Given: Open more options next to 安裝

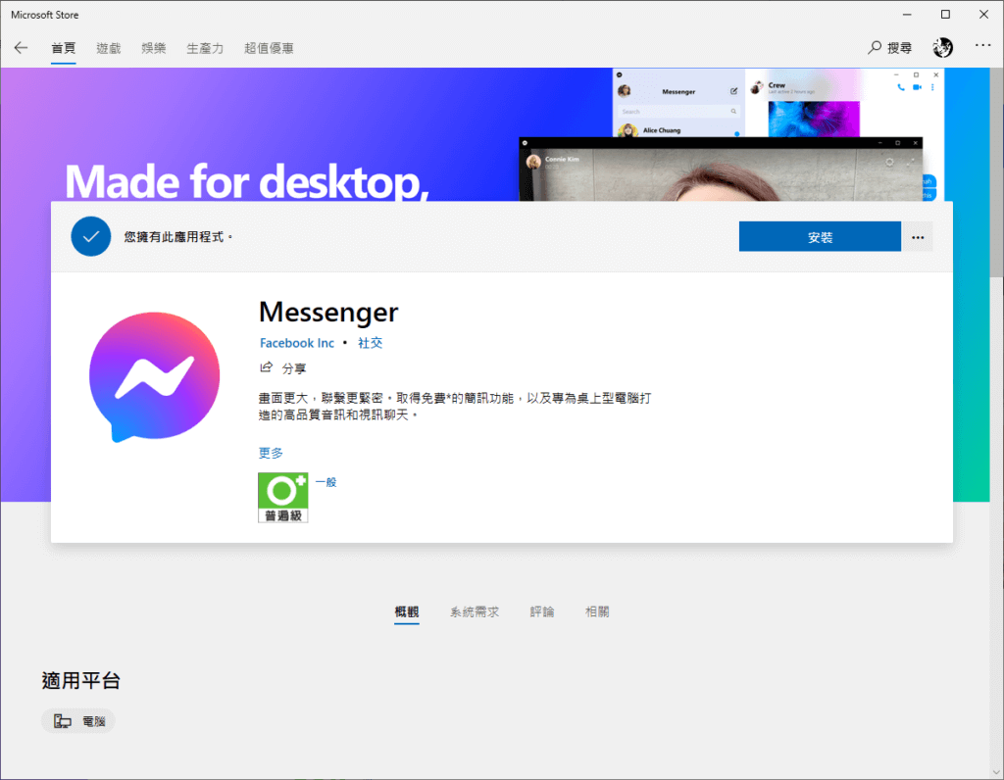Looking at the screenshot, I should tap(918, 237).
